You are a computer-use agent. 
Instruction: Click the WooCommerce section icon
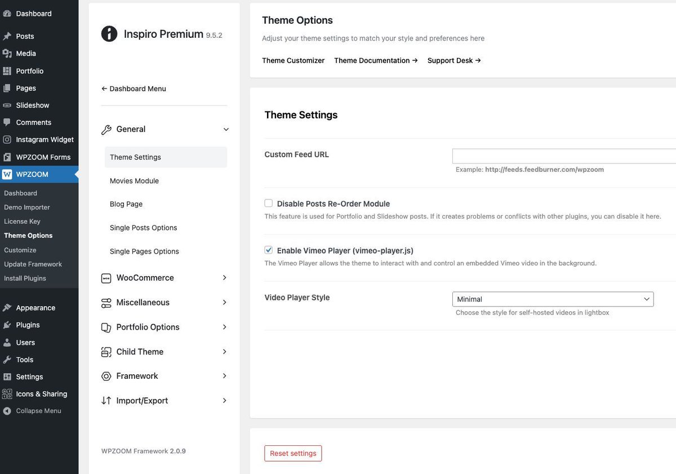coord(106,278)
